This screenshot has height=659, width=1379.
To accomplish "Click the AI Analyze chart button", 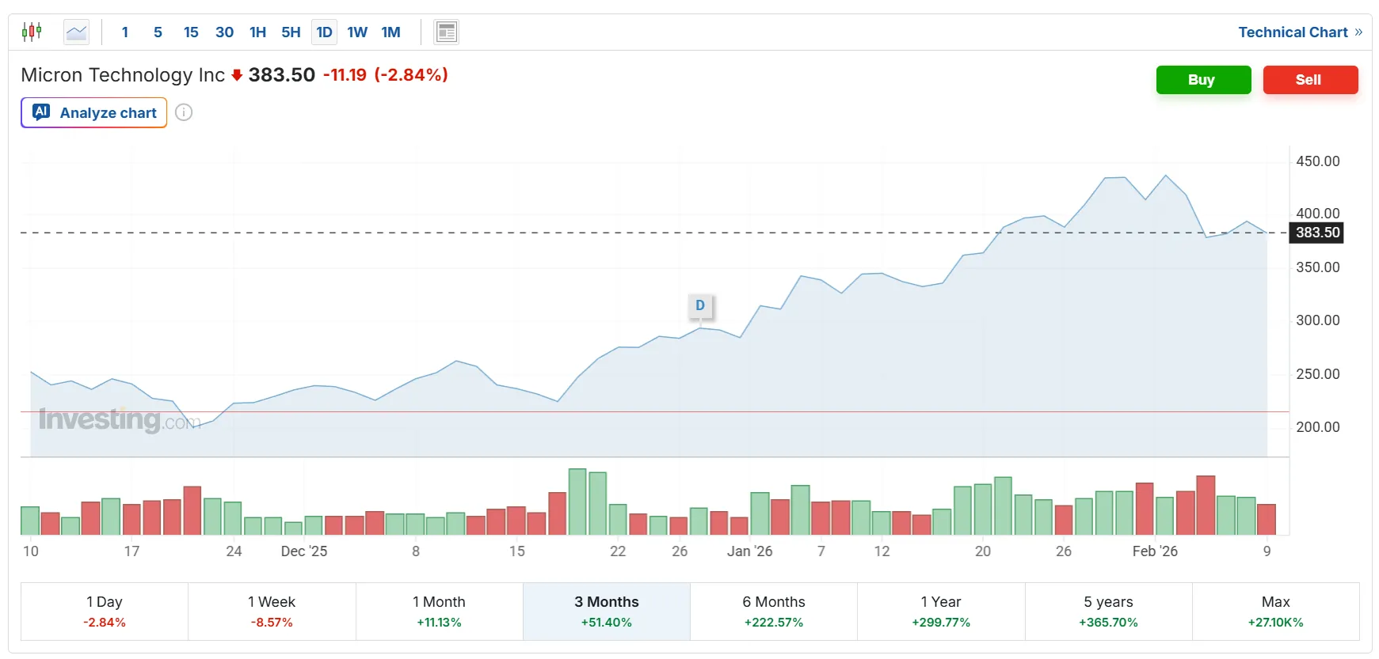I will point(94,112).
